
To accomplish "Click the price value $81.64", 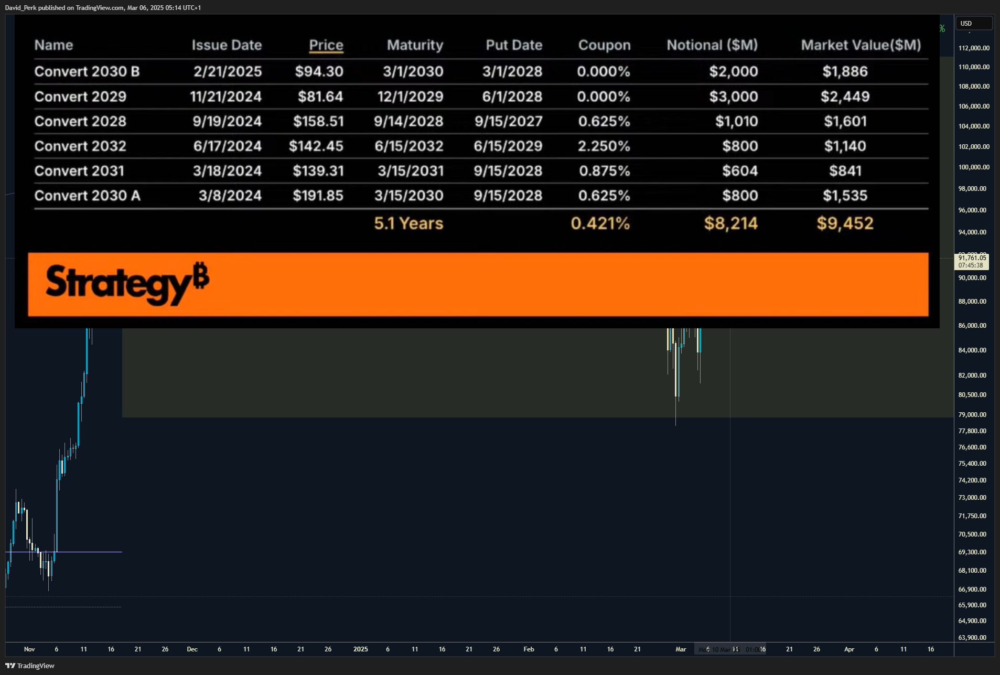I will pyautogui.click(x=320, y=97).
